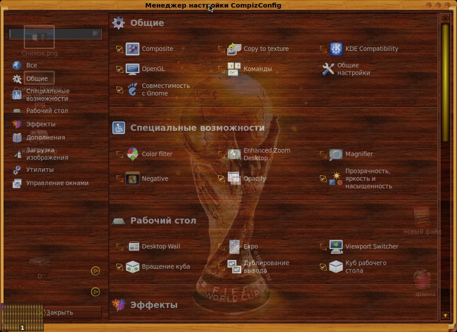Click the scrollbar down arrow

tap(445, 315)
